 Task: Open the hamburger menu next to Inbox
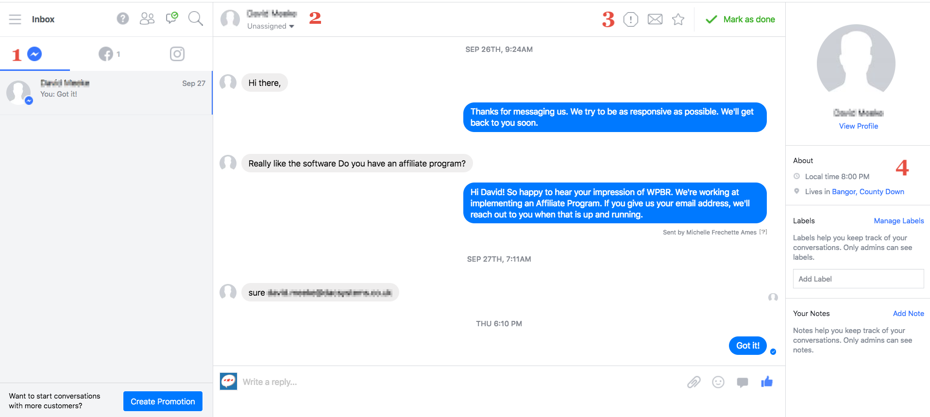click(x=15, y=19)
